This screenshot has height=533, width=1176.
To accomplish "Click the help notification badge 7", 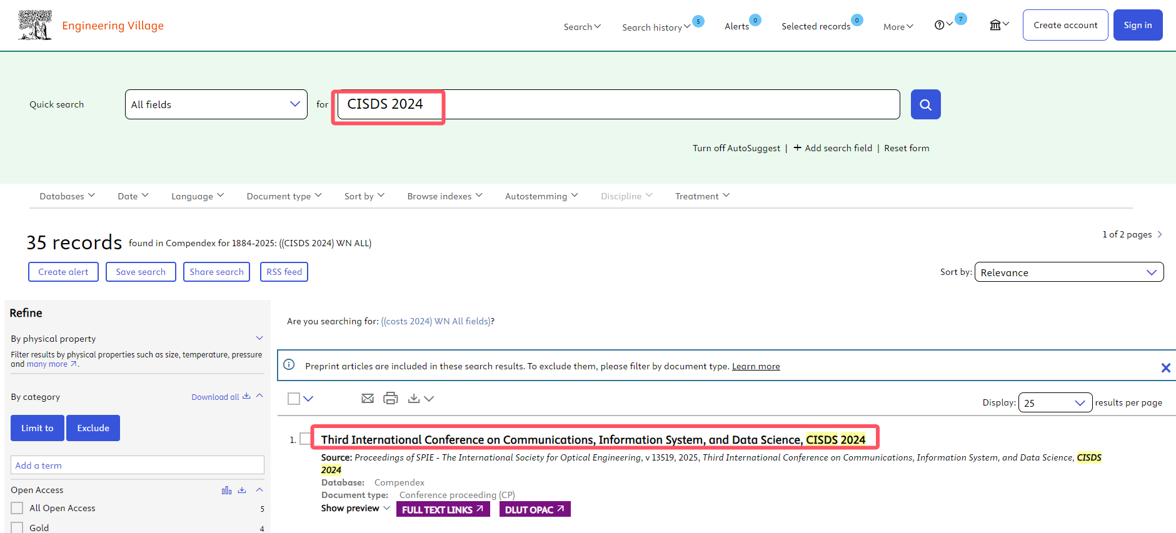I will tap(961, 19).
